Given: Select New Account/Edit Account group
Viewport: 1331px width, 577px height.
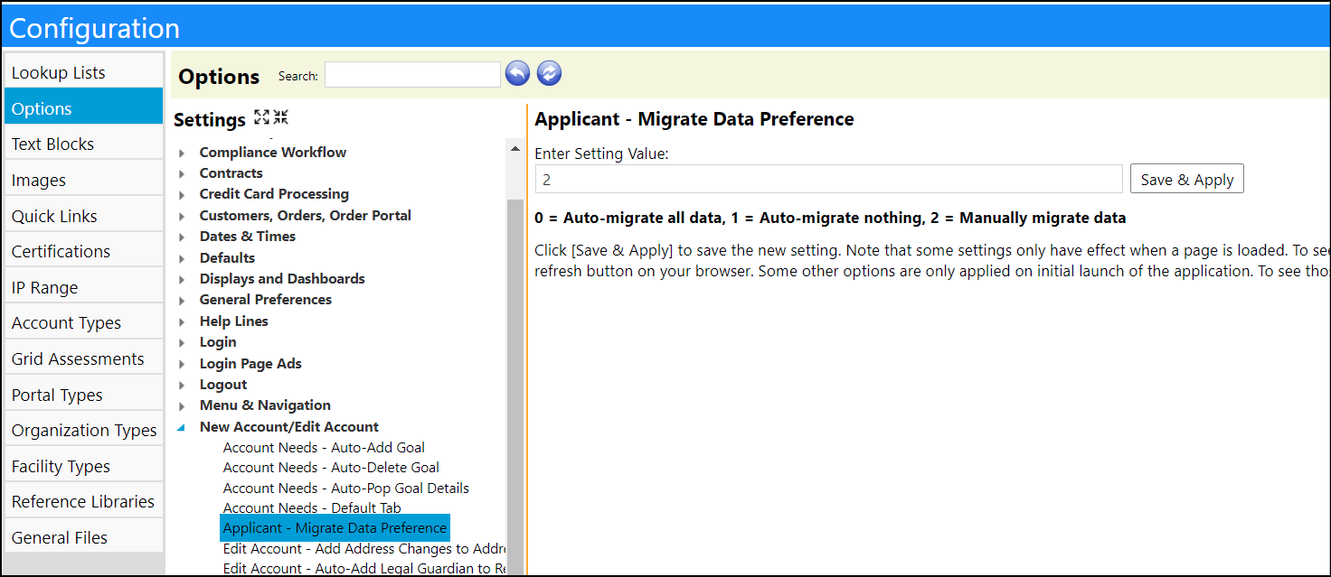Looking at the screenshot, I should point(289,426).
